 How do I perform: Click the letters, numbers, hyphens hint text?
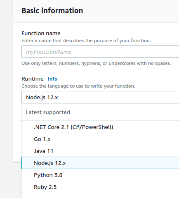point(96,63)
